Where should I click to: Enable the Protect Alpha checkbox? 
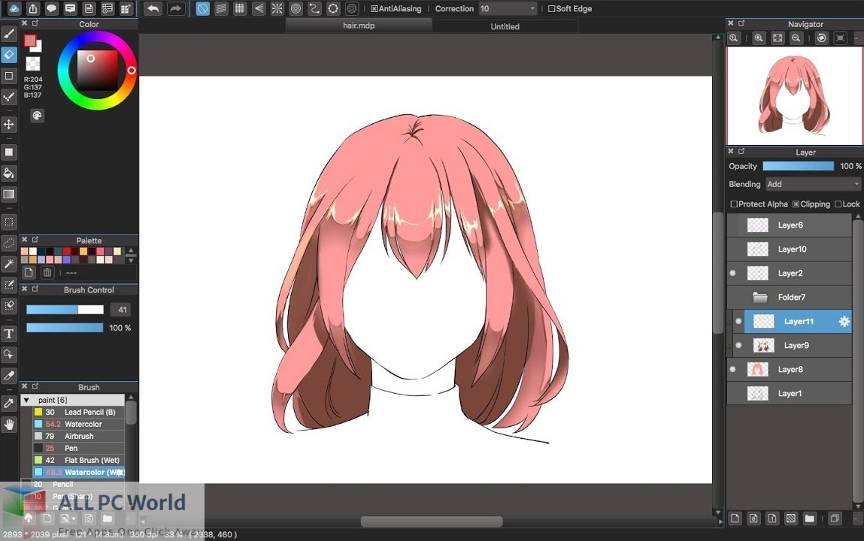tap(735, 204)
